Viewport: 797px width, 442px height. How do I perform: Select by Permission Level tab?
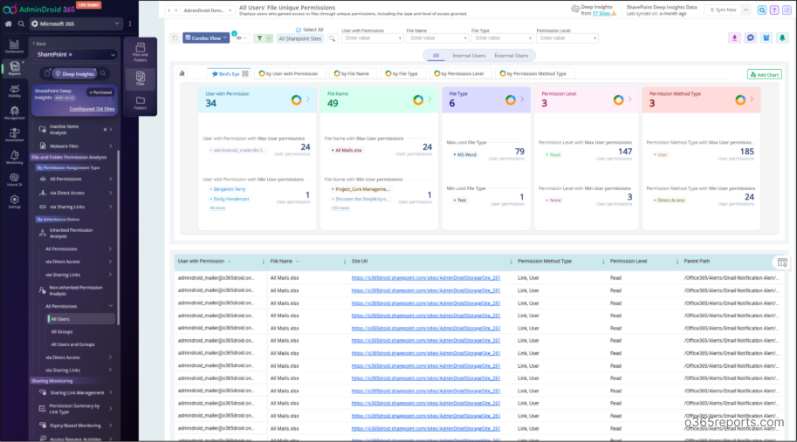459,73
